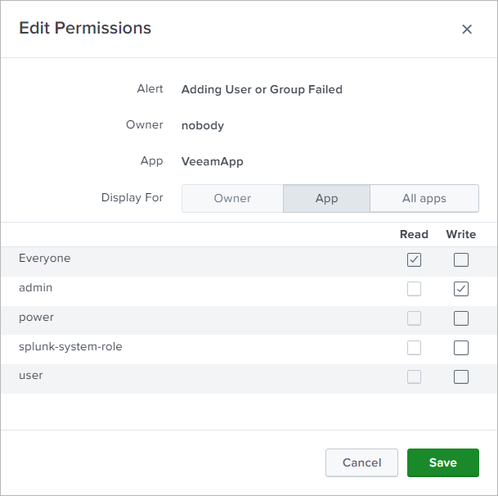Check Read box for splunk-system-role

pyautogui.click(x=415, y=348)
